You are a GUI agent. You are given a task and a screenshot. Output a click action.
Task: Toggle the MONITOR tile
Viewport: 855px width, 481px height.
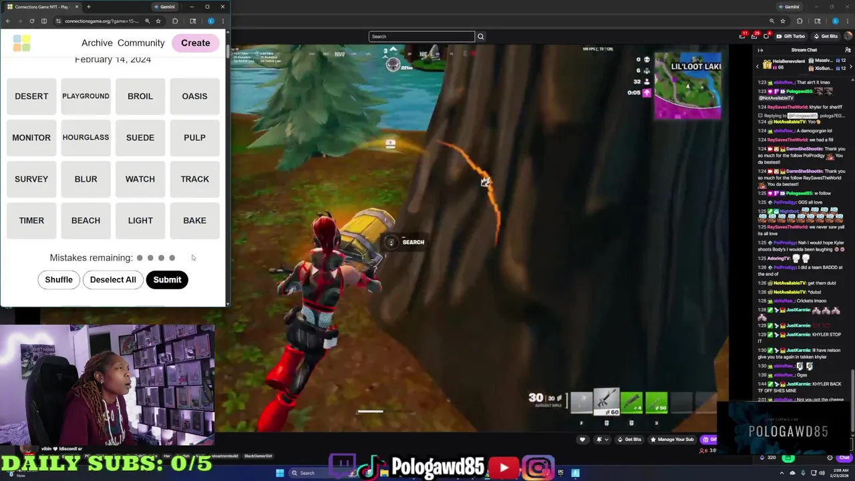coord(31,138)
